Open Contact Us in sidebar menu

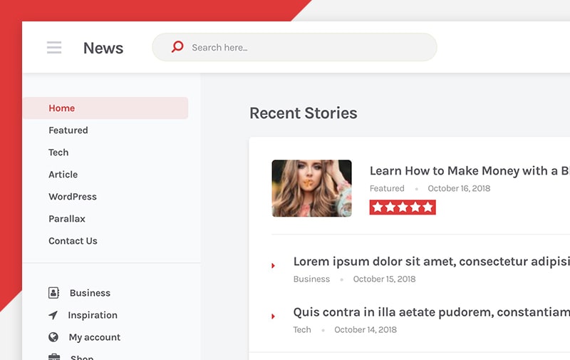[73, 241]
